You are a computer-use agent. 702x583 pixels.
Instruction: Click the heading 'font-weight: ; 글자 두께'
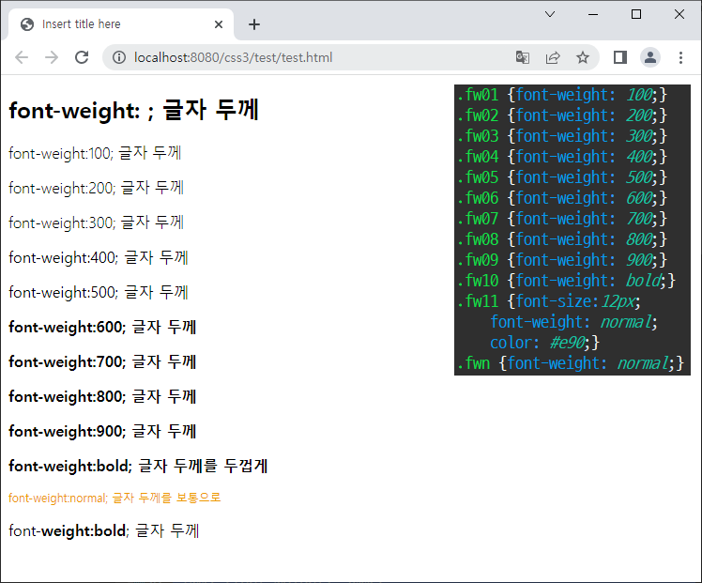coord(134,110)
